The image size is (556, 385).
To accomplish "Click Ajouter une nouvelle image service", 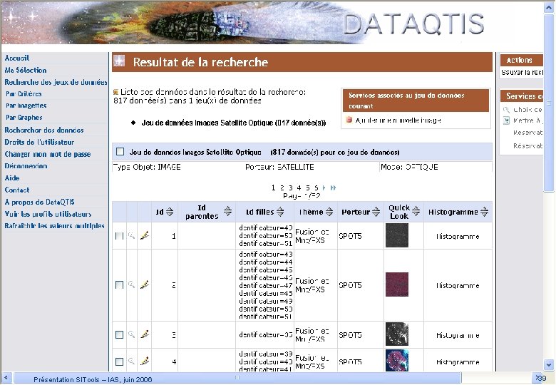I will click(398, 120).
